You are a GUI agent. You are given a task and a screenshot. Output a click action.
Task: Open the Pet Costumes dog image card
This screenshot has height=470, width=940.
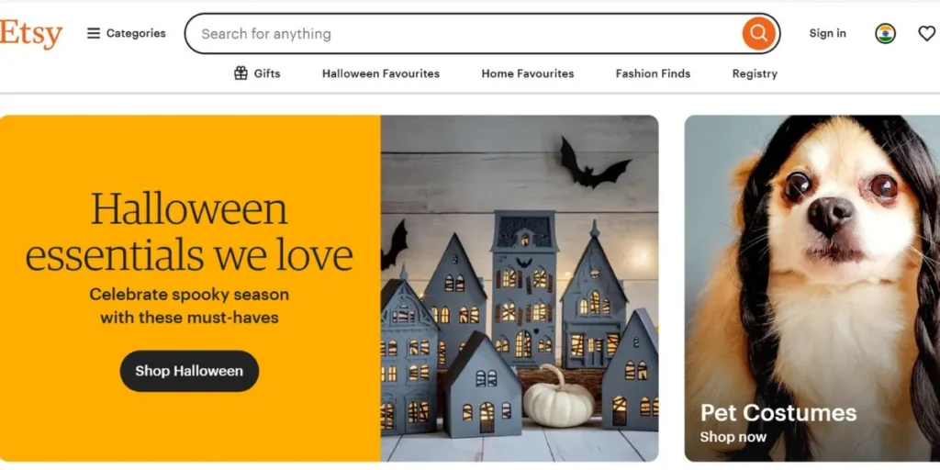click(812, 288)
